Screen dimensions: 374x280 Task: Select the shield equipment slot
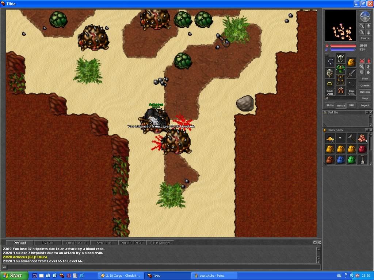click(330, 73)
